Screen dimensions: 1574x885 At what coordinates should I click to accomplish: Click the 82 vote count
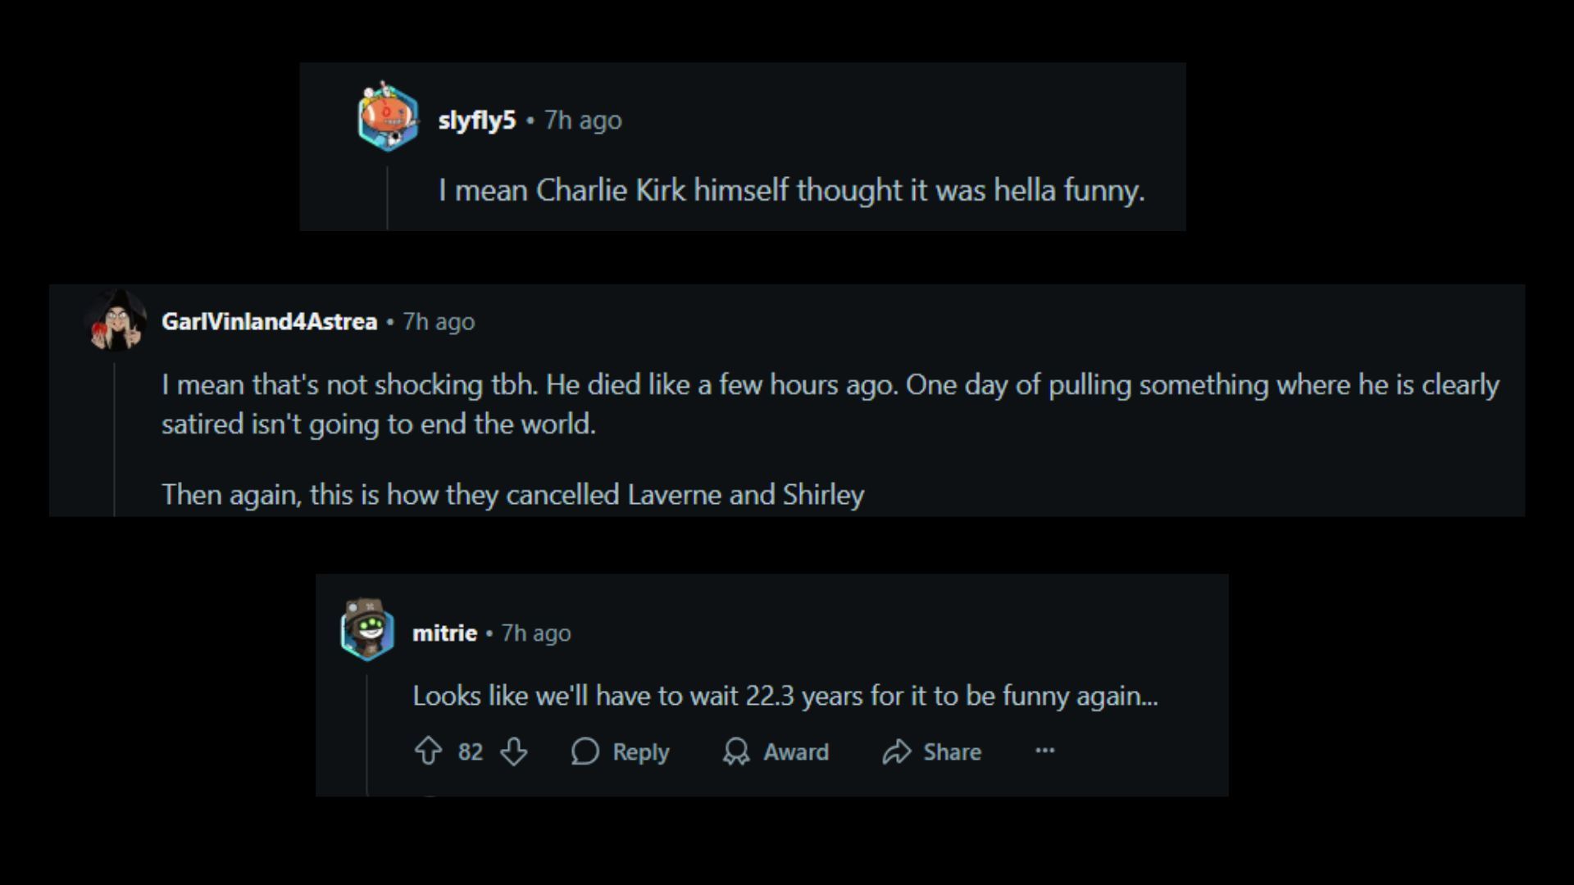(x=470, y=751)
